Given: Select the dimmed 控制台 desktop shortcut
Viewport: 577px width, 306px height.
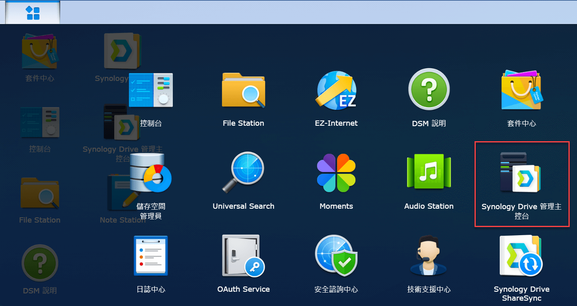Looking at the screenshot, I should (x=40, y=130).
